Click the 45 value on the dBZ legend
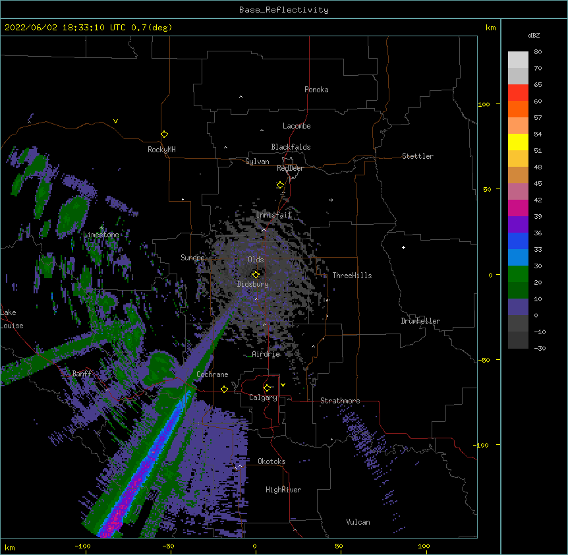The image size is (568, 555). (538, 183)
